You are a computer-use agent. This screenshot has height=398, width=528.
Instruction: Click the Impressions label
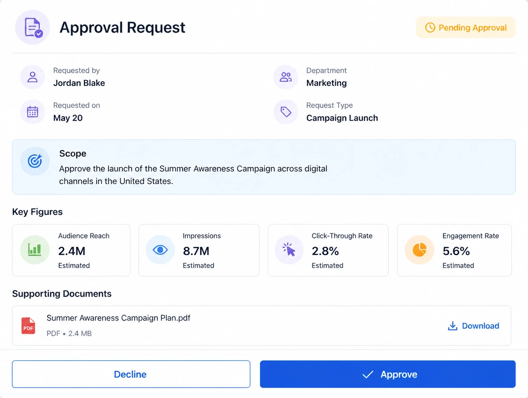[202, 236]
